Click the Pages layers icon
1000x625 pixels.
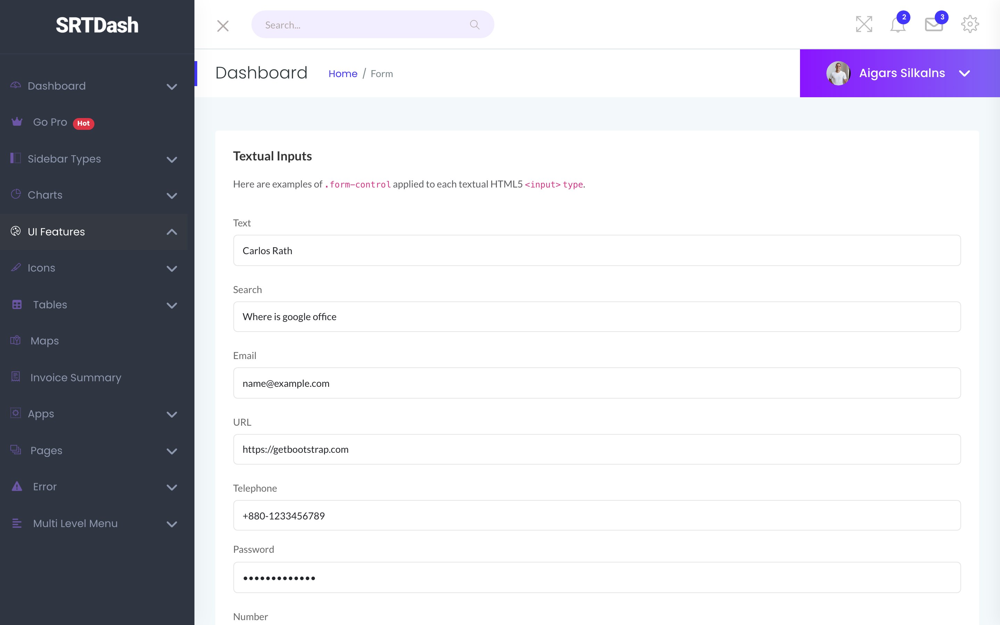coord(16,449)
